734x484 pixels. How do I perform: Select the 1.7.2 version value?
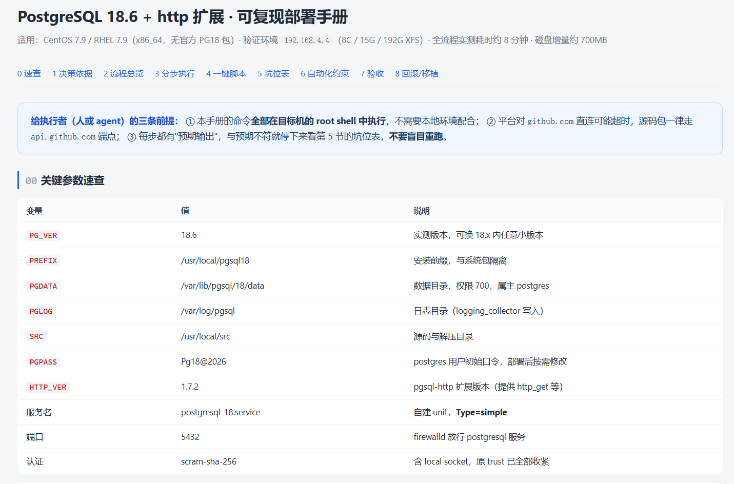(x=190, y=387)
